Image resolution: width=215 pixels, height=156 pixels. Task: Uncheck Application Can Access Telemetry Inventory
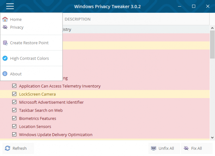click(14, 86)
